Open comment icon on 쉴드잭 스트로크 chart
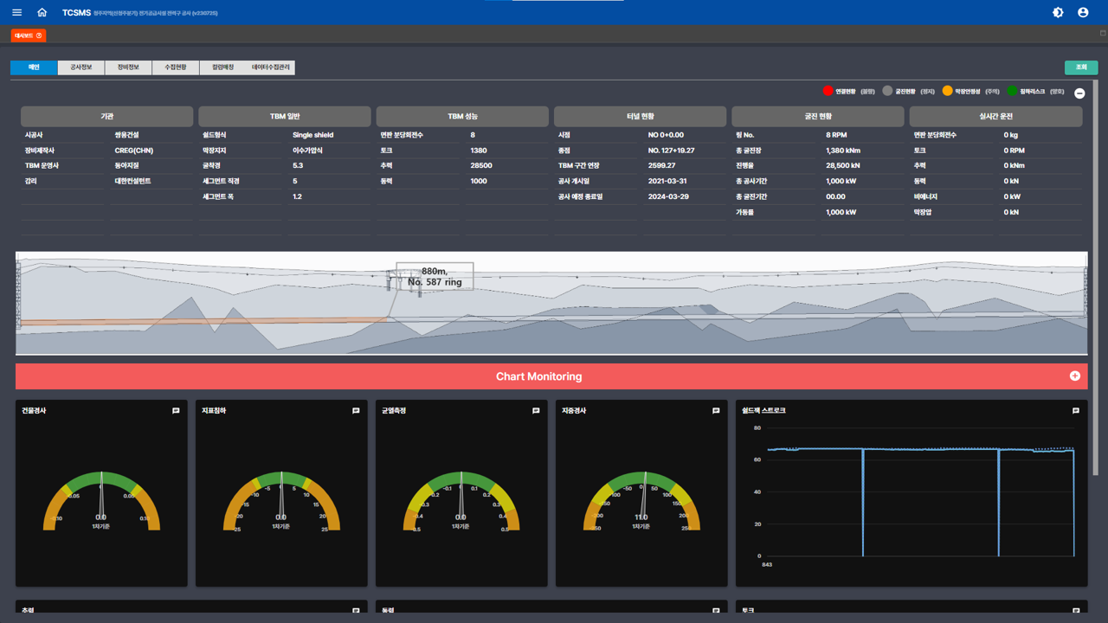Screen dimensions: 1108x623 click(x=1076, y=411)
